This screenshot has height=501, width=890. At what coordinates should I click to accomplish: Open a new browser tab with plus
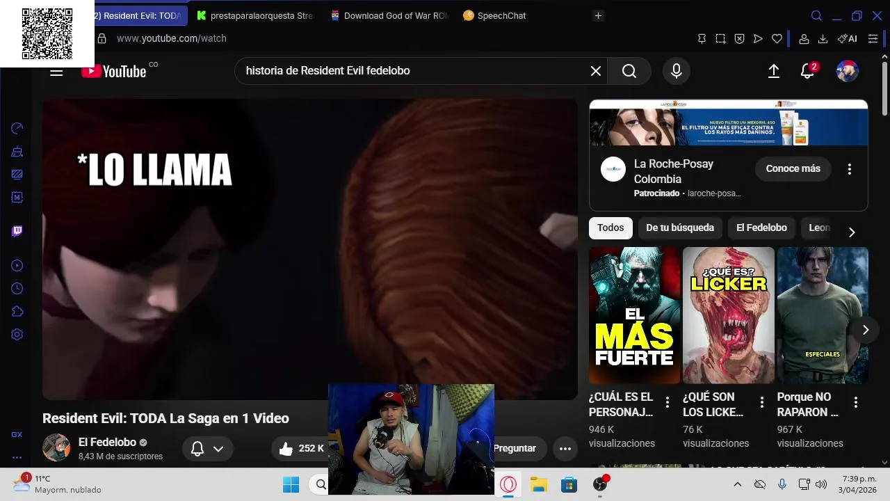[599, 15]
